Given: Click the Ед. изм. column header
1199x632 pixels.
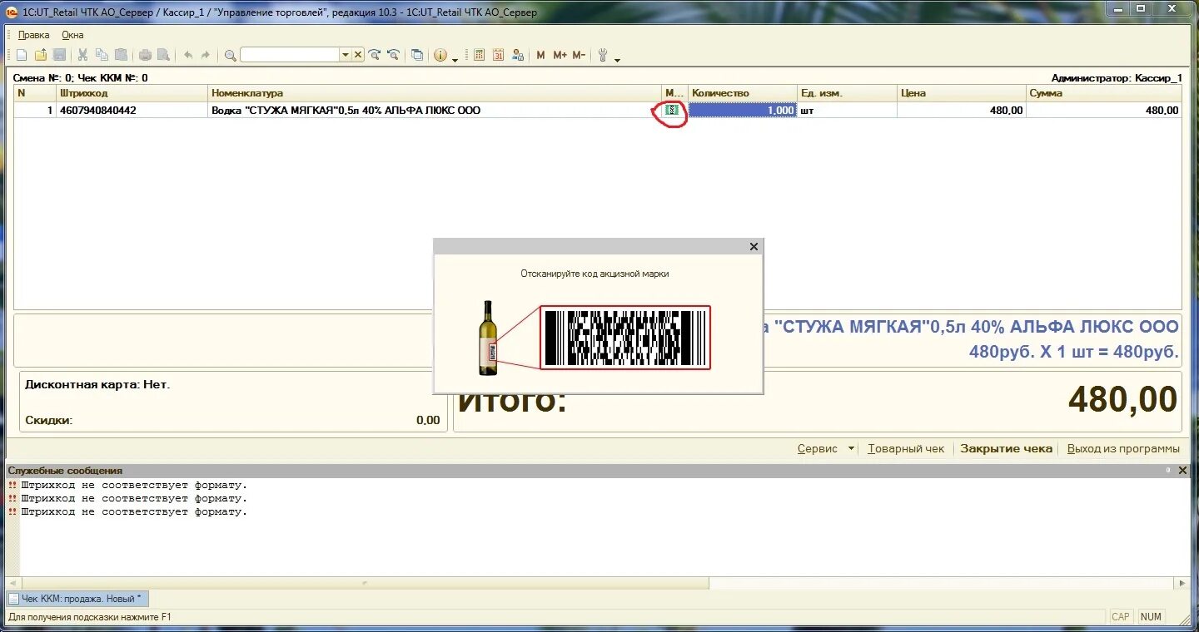Looking at the screenshot, I should click(x=847, y=93).
